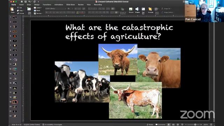Switch to the Draw tab
The image size is (224, 126).
[29, 5]
